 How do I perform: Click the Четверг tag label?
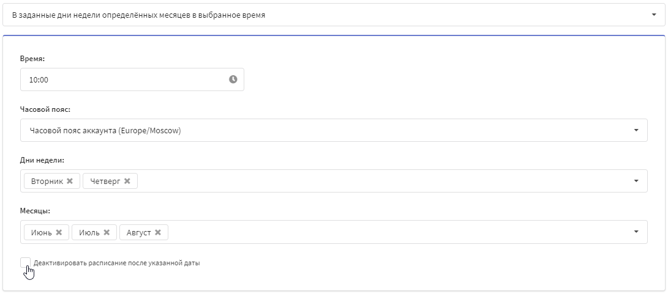[105, 182]
